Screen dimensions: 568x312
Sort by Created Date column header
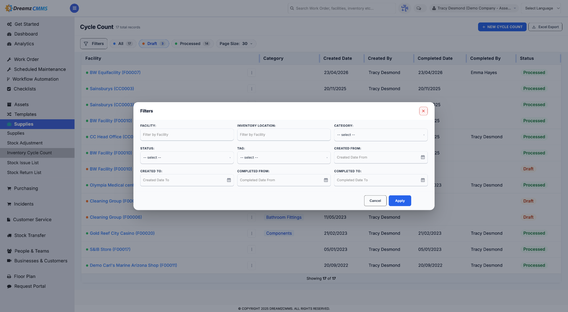tap(338, 58)
